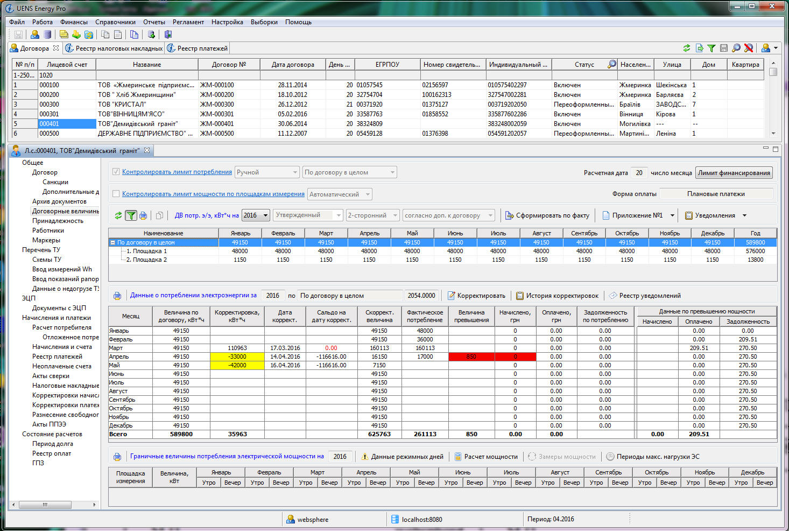Click the Расчет мощности calculator item
Image resolution: width=789 pixels, height=531 pixels.
click(x=486, y=457)
